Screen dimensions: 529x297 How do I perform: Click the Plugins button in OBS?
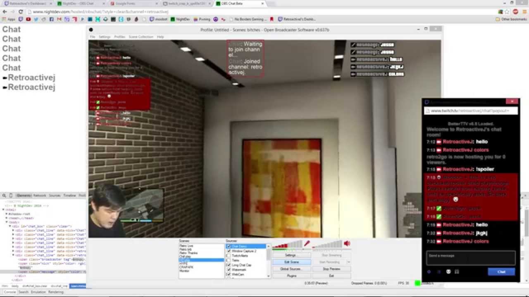point(291,276)
